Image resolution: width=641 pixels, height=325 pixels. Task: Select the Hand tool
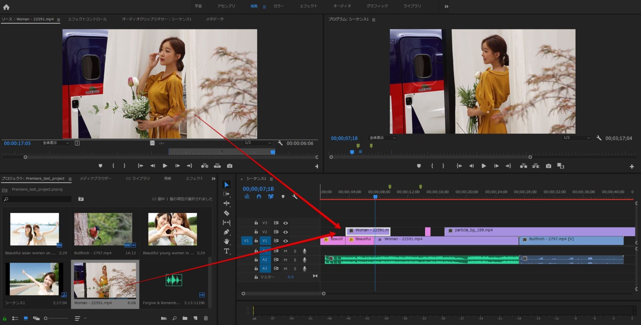(x=226, y=241)
